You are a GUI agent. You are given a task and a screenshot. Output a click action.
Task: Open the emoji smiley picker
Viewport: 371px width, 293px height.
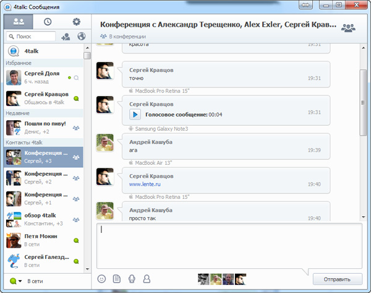[x=102, y=279]
